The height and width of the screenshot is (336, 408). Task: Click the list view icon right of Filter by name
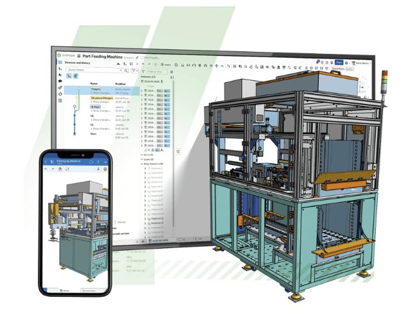pos(171,72)
